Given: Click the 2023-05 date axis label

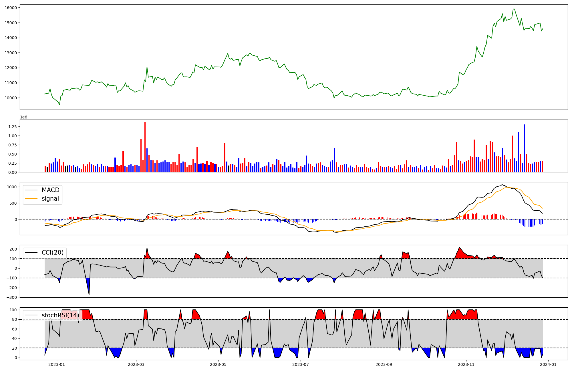Looking at the screenshot, I should [x=219, y=364].
